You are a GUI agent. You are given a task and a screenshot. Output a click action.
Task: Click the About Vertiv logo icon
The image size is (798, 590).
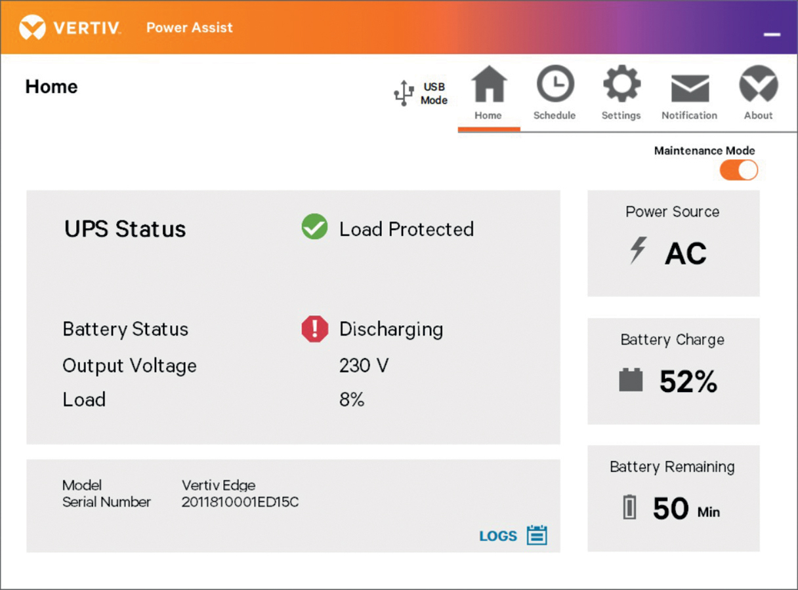(758, 85)
